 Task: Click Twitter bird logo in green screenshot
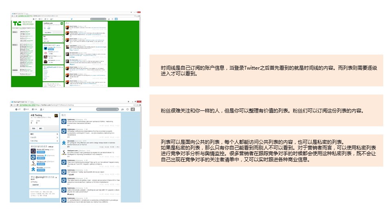coord(72,19)
